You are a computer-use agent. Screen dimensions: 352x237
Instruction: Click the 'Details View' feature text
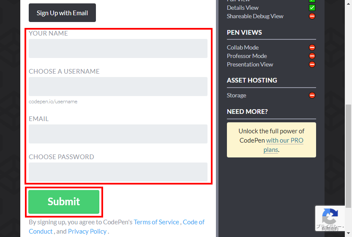(x=243, y=8)
